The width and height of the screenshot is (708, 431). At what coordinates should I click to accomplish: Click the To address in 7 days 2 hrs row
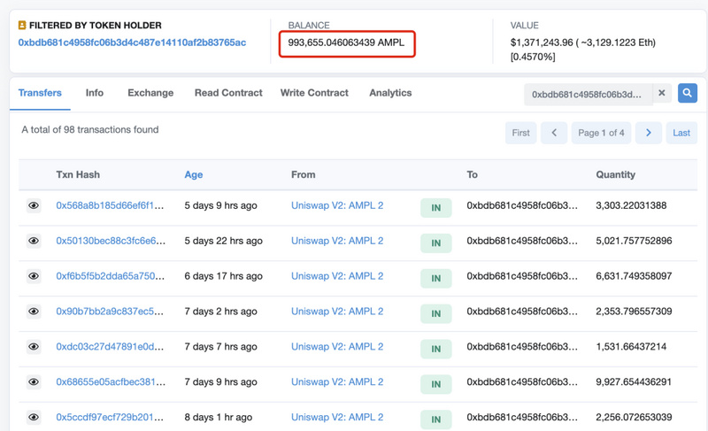point(522,311)
